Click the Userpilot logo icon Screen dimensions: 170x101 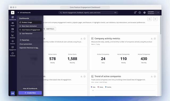coord(12,12)
